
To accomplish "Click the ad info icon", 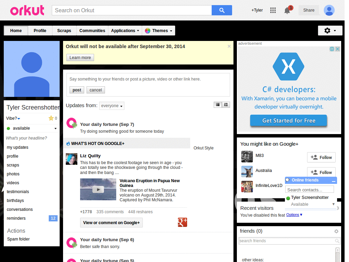I will click(332, 49).
